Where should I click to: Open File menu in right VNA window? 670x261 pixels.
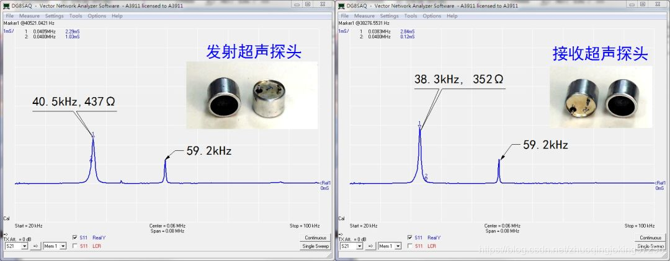click(345, 15)
